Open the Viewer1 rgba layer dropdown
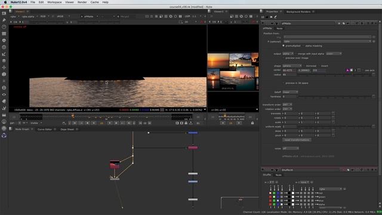382x215 pixels. pos(14,16)
